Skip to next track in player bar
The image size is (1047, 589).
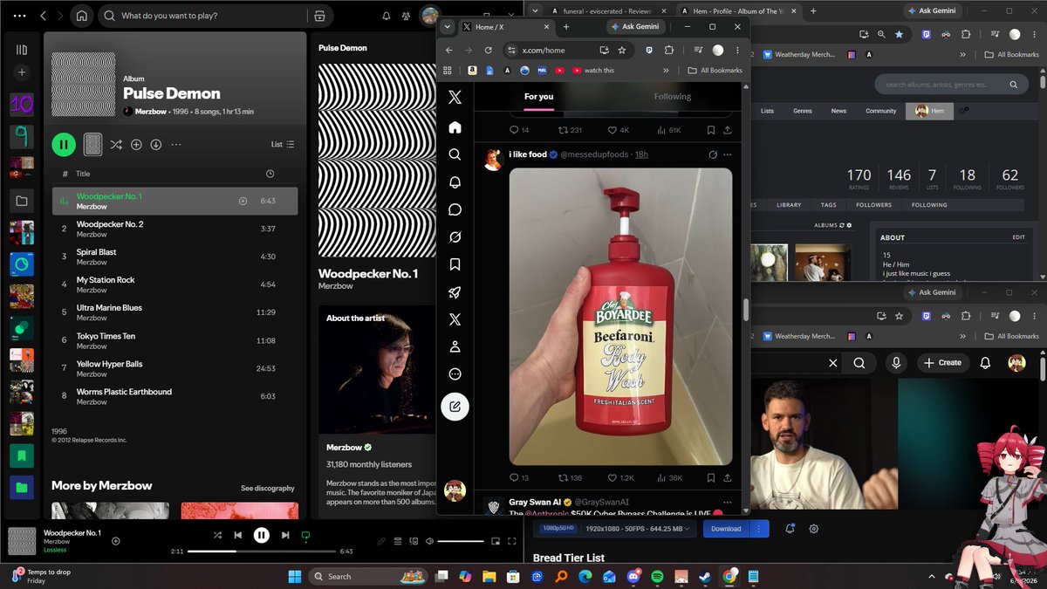point(285,535)
